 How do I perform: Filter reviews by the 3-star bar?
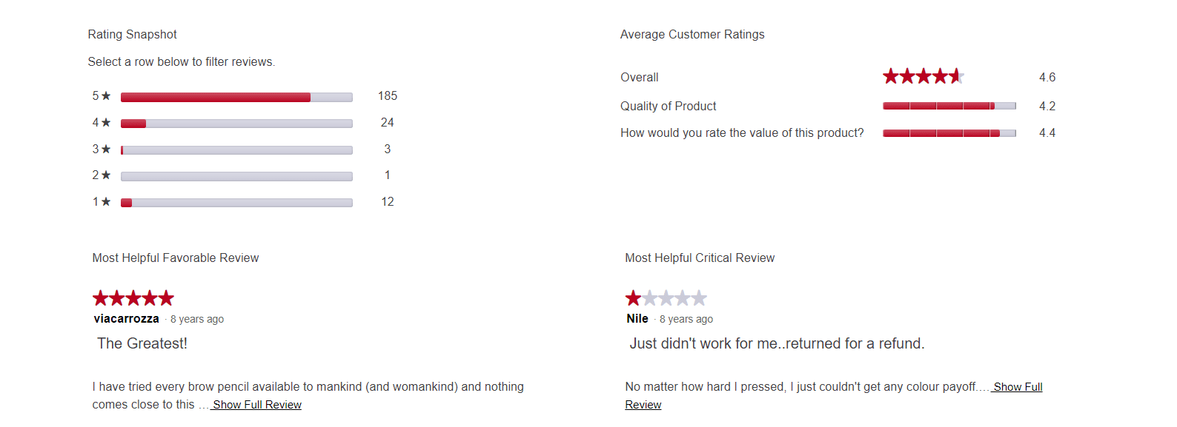click(x=236, y=150)
